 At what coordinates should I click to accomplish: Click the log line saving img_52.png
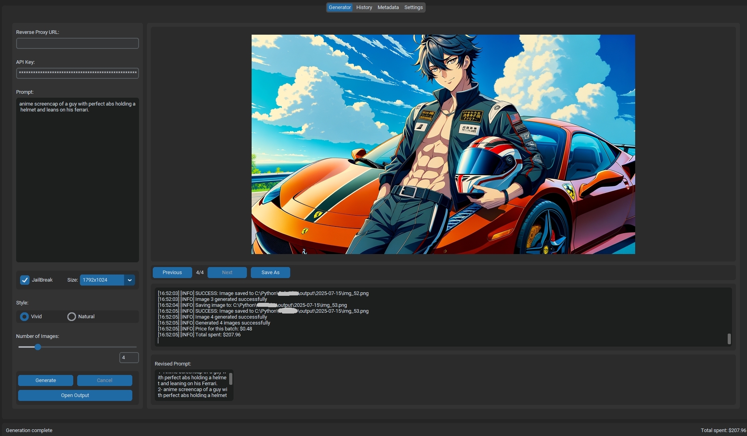coord(263,293)
